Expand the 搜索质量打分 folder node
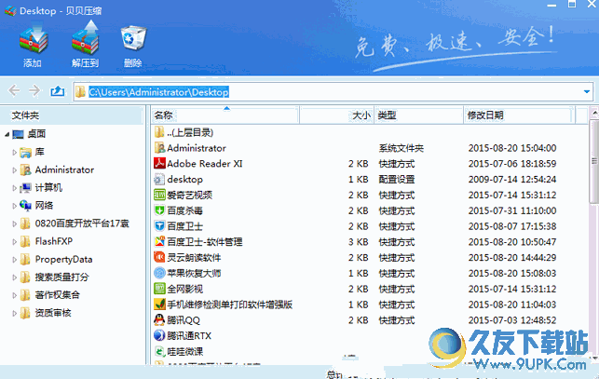Image resolution: width=599 pixels, height=379 pixels. coord(14,277)
